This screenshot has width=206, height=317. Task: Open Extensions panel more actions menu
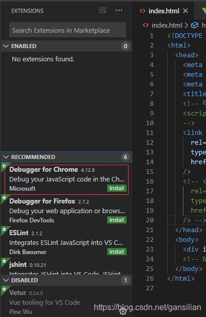tap(119, 10)
